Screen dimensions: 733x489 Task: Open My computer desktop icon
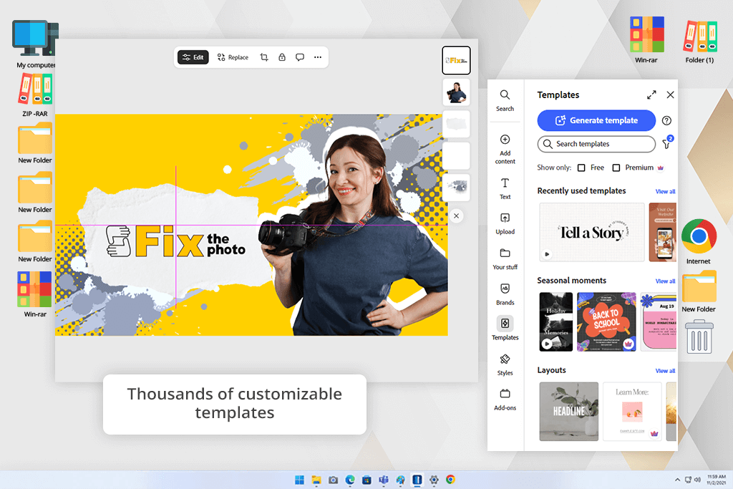[36, 44]
